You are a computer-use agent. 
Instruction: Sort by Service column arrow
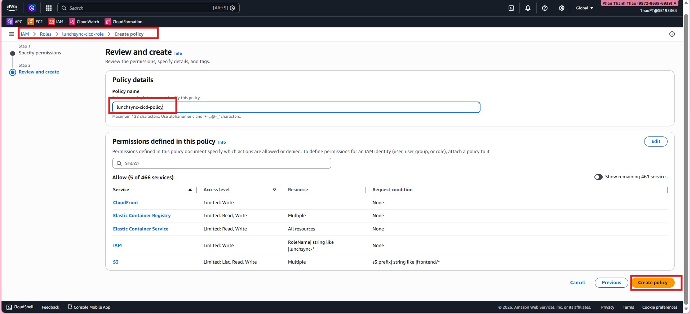[x=190, y=190]
